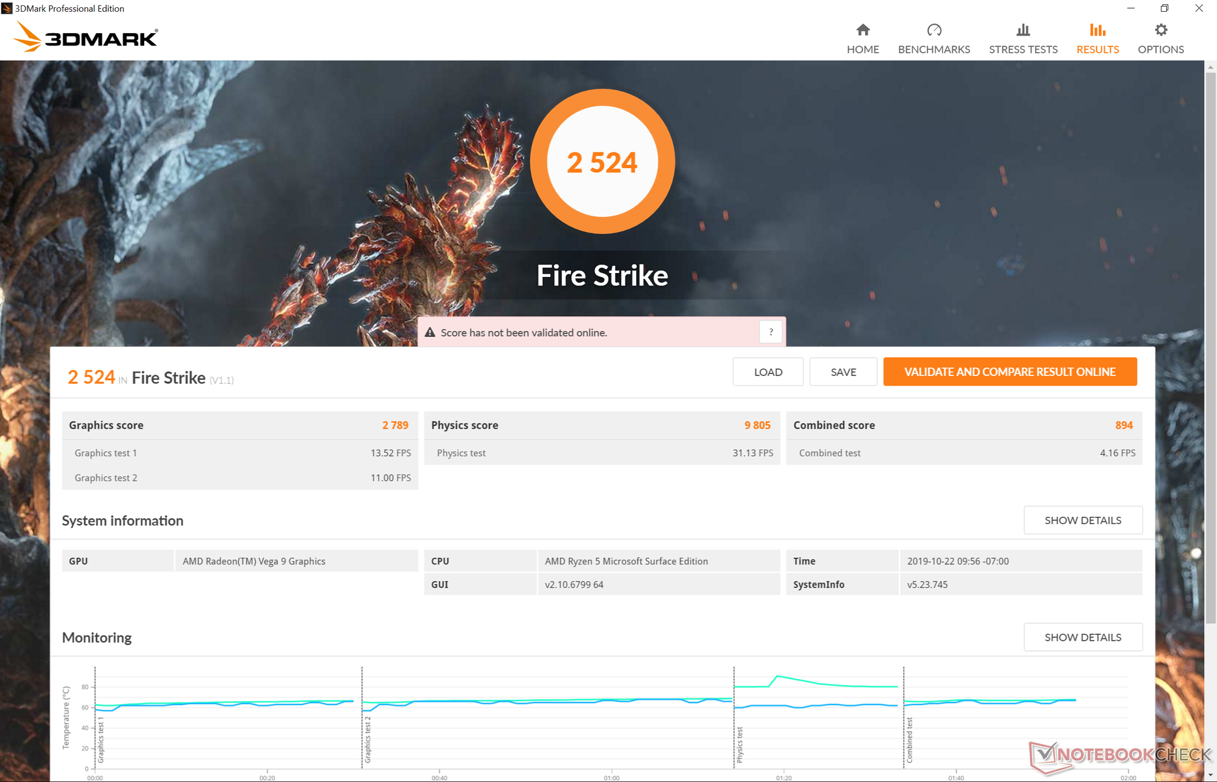Click the Graphics test 2 marker in chart
This screenshot has width=1217, height=782.
click(x=368, y=740)
